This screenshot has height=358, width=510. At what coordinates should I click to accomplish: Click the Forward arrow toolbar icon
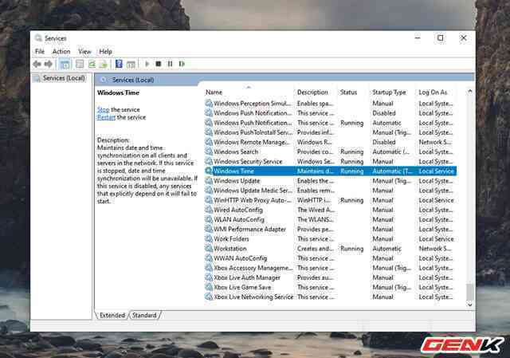[49, 64]
